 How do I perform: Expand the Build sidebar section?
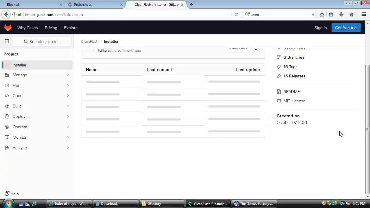37,106
